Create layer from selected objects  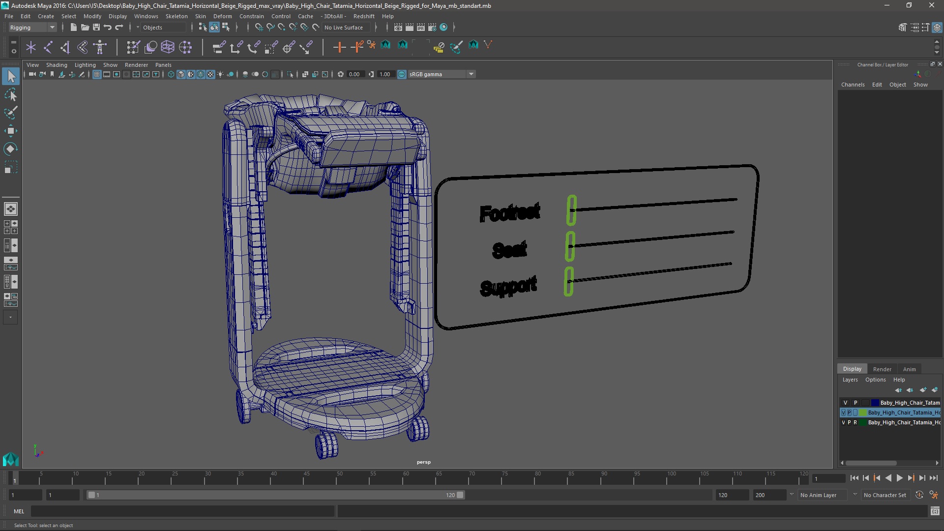(x=935, y=390)
